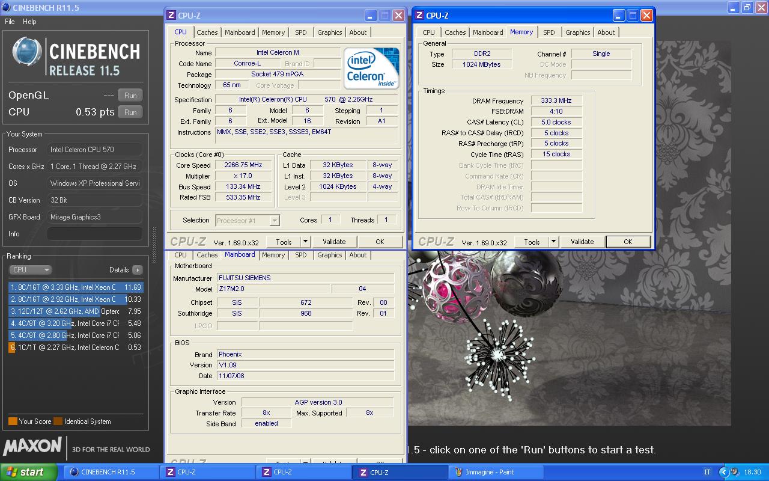Select ranking entry 1C/1T @ 2.27 GHz Celeron
The height and width of the screenshot is (481, 769).
[76, 348]
